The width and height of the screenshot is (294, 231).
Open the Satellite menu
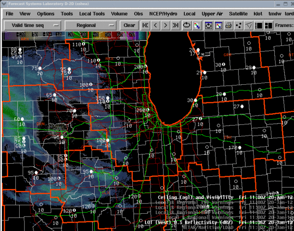[x=238, y=14]
